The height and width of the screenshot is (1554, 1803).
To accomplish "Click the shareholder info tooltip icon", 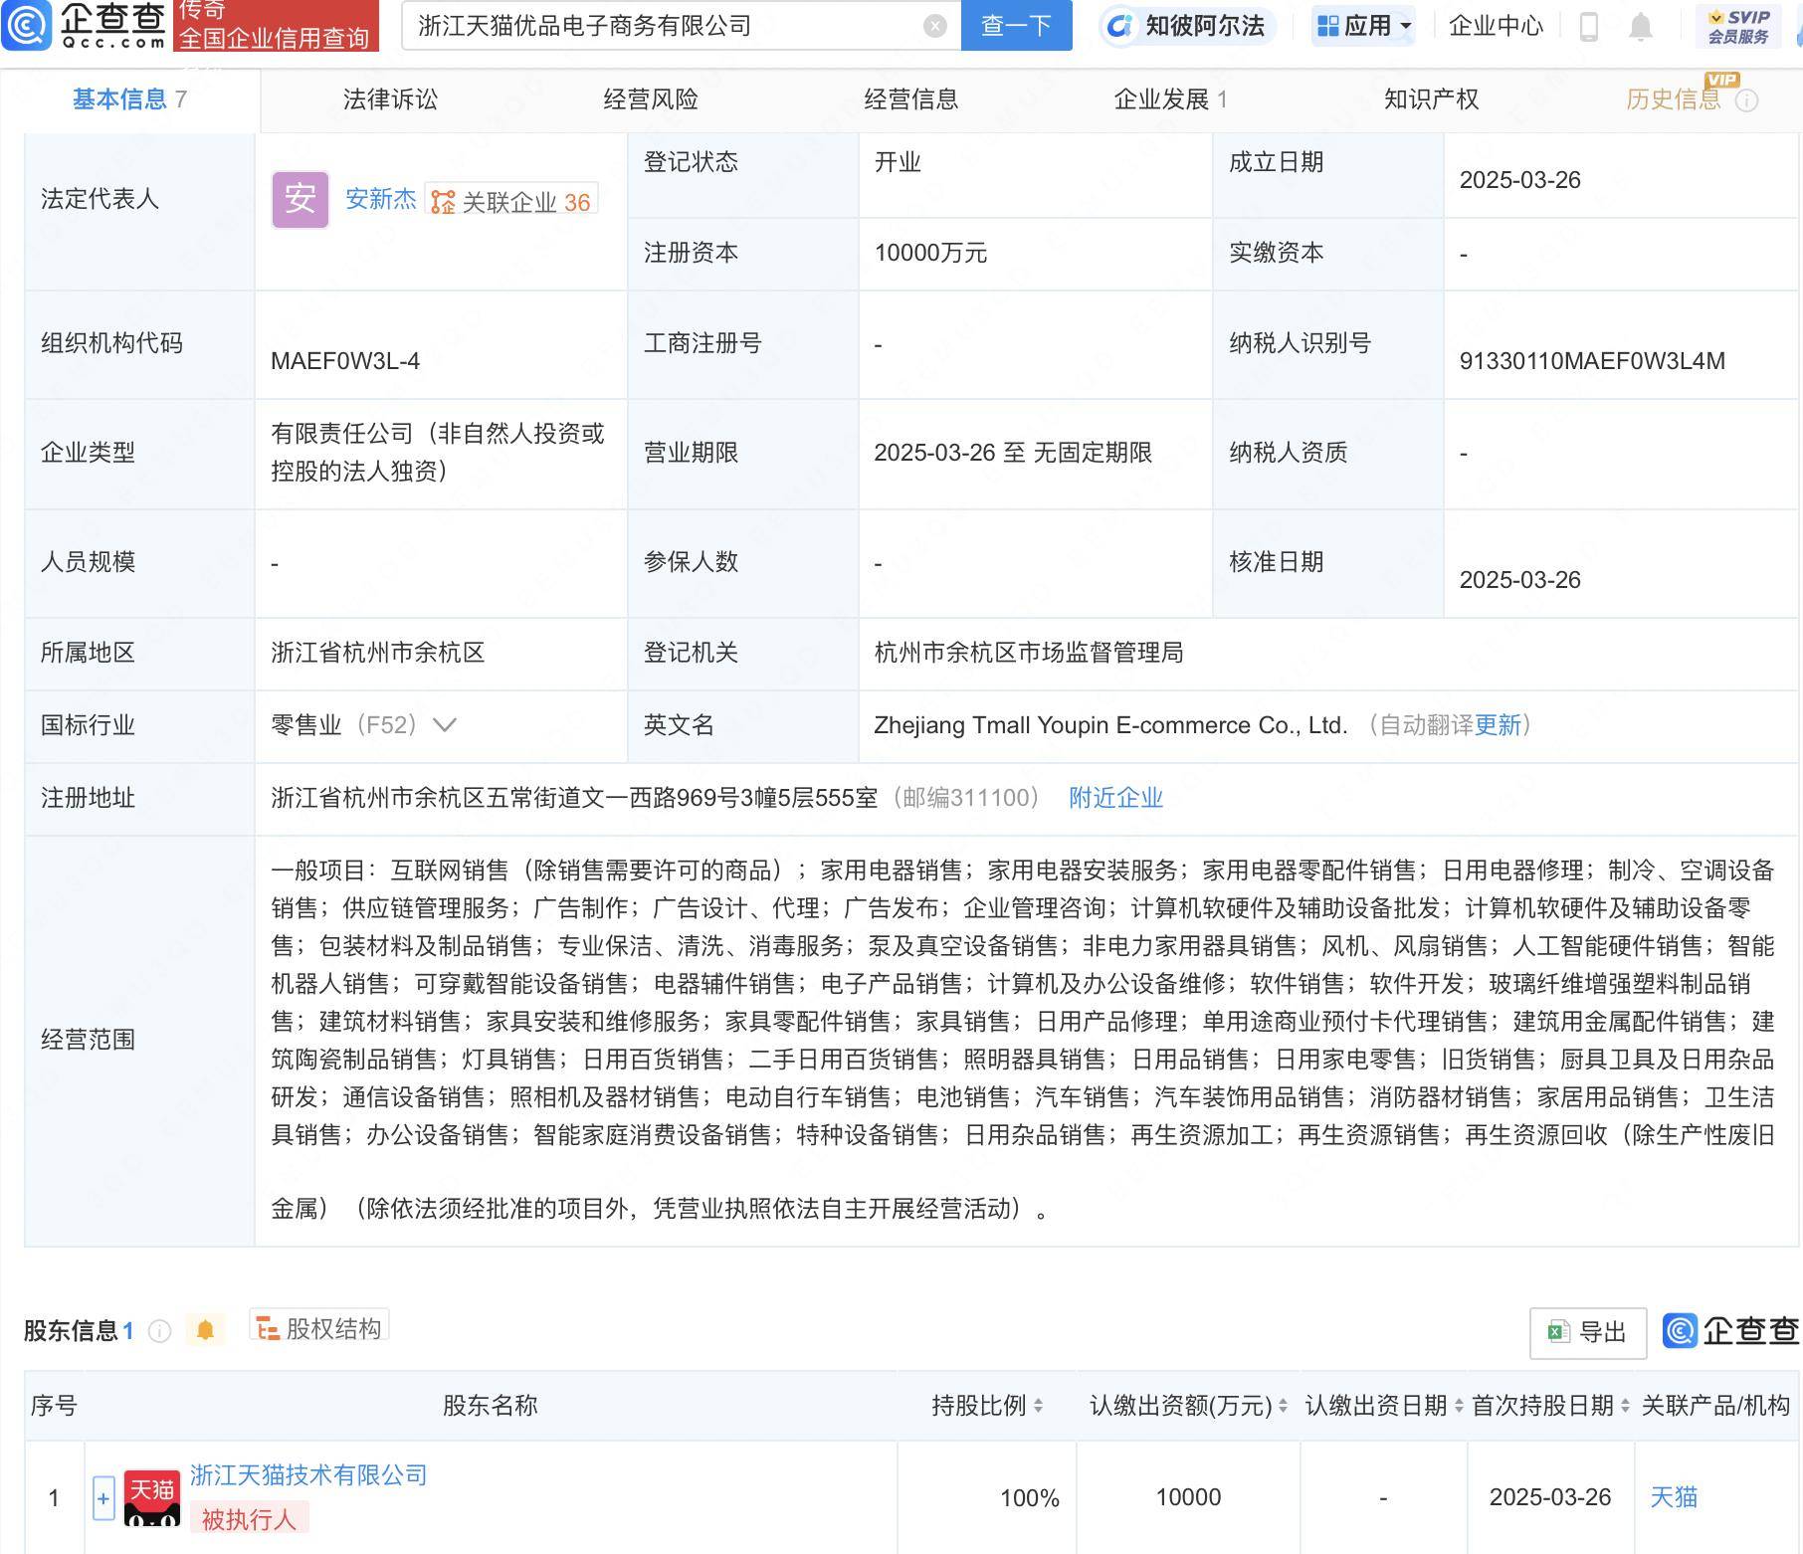I will 159,1331.
